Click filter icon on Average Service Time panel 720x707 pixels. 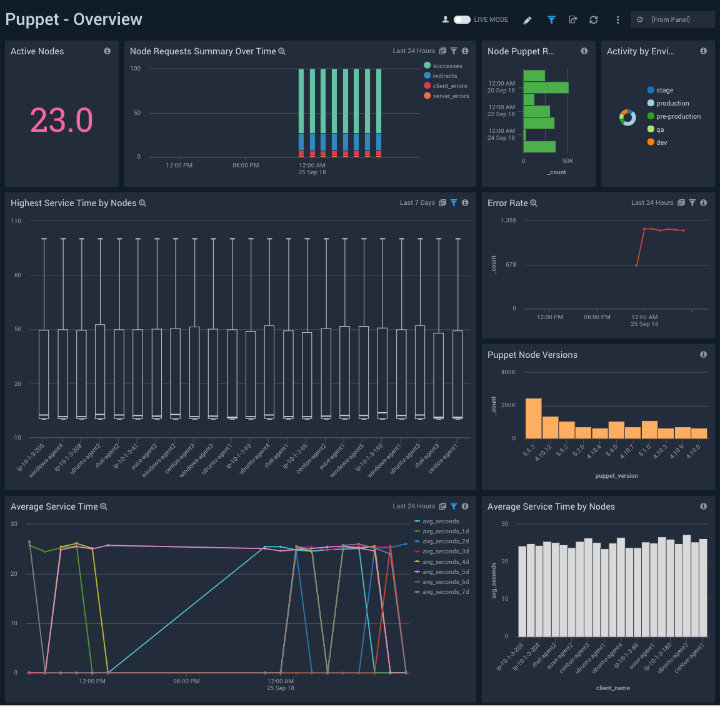click(x=454, y=507)
